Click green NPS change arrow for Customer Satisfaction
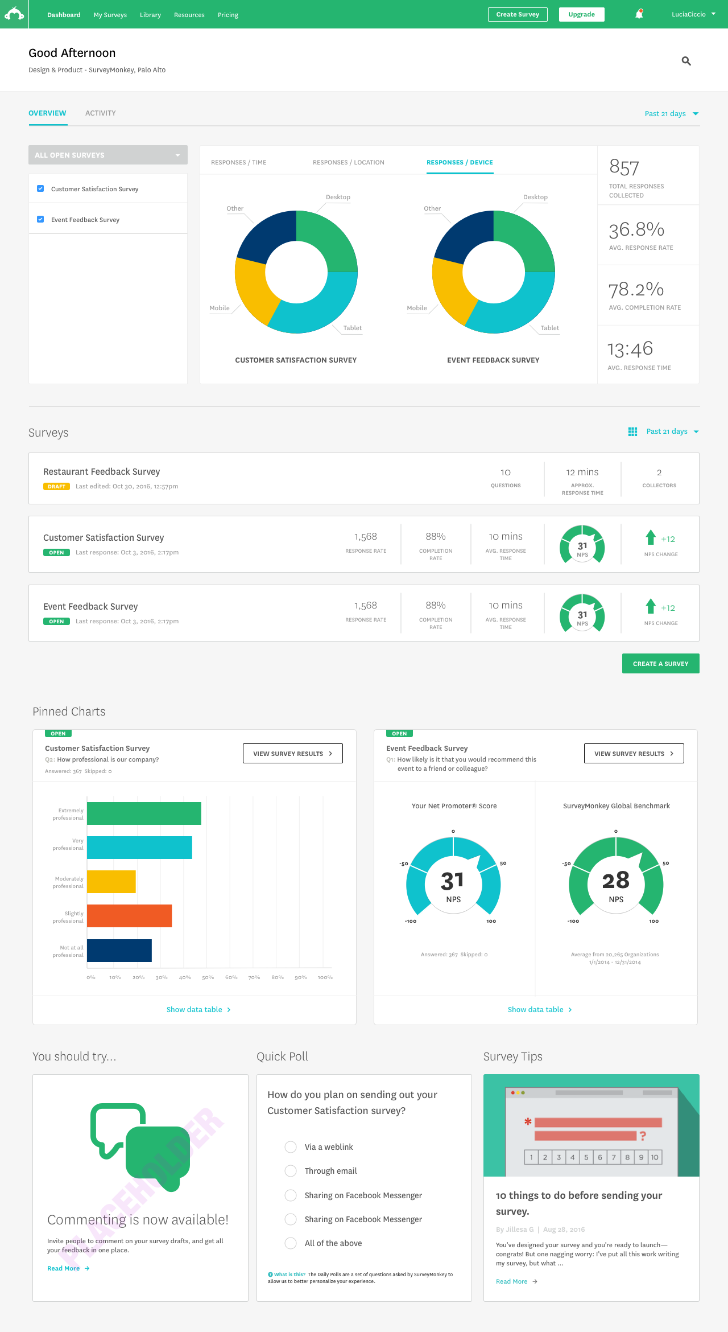728x1332 pixels. (651, 537)
